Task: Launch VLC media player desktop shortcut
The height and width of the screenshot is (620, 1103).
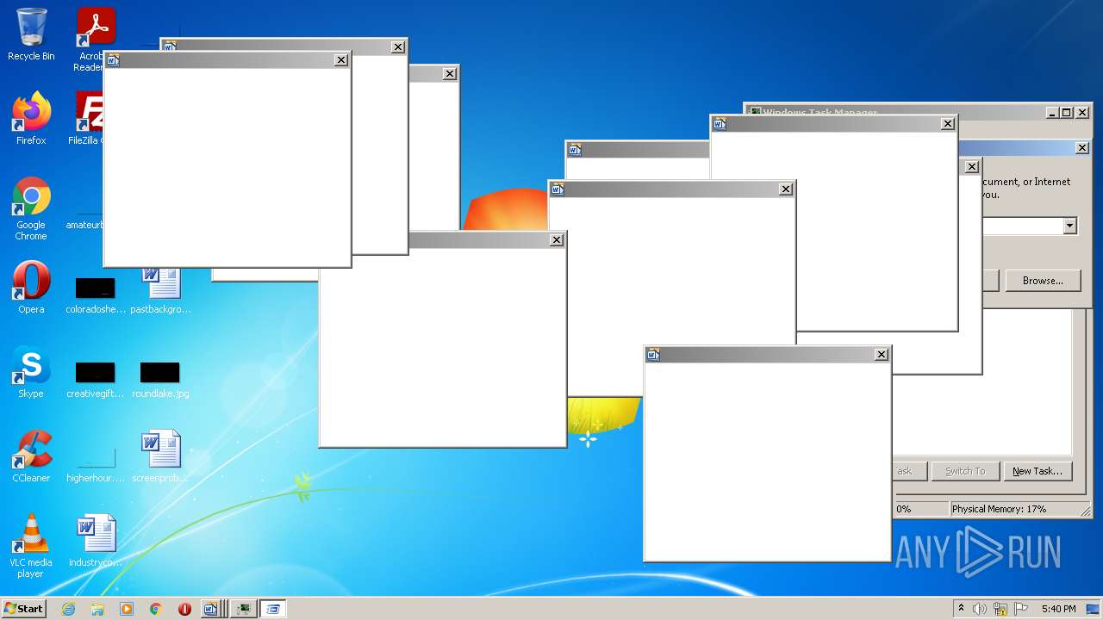Action: pos(31,546)
